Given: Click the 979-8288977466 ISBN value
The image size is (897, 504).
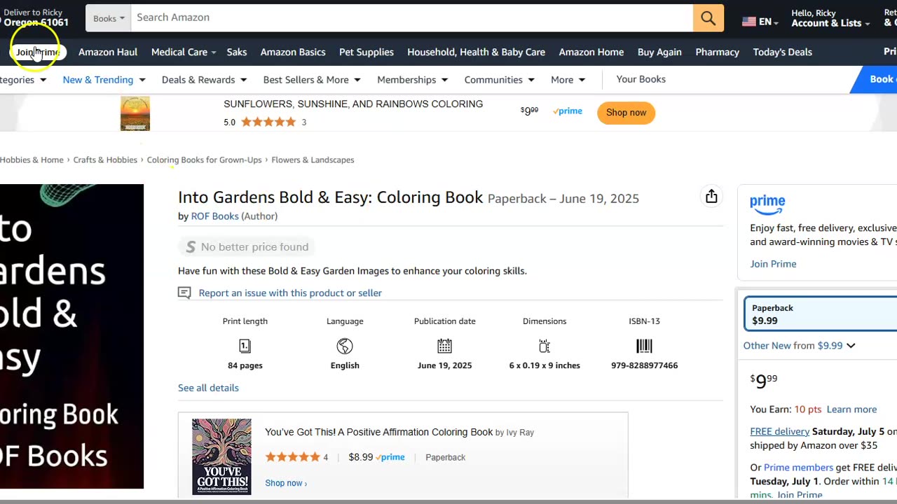Looking at the screenshot, I should click(x=644, y=365).
